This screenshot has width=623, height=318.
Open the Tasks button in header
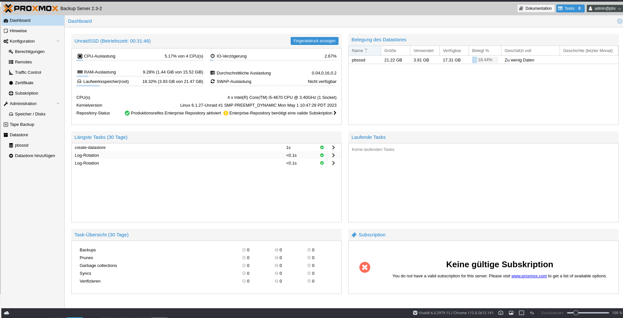pos(570,8)
